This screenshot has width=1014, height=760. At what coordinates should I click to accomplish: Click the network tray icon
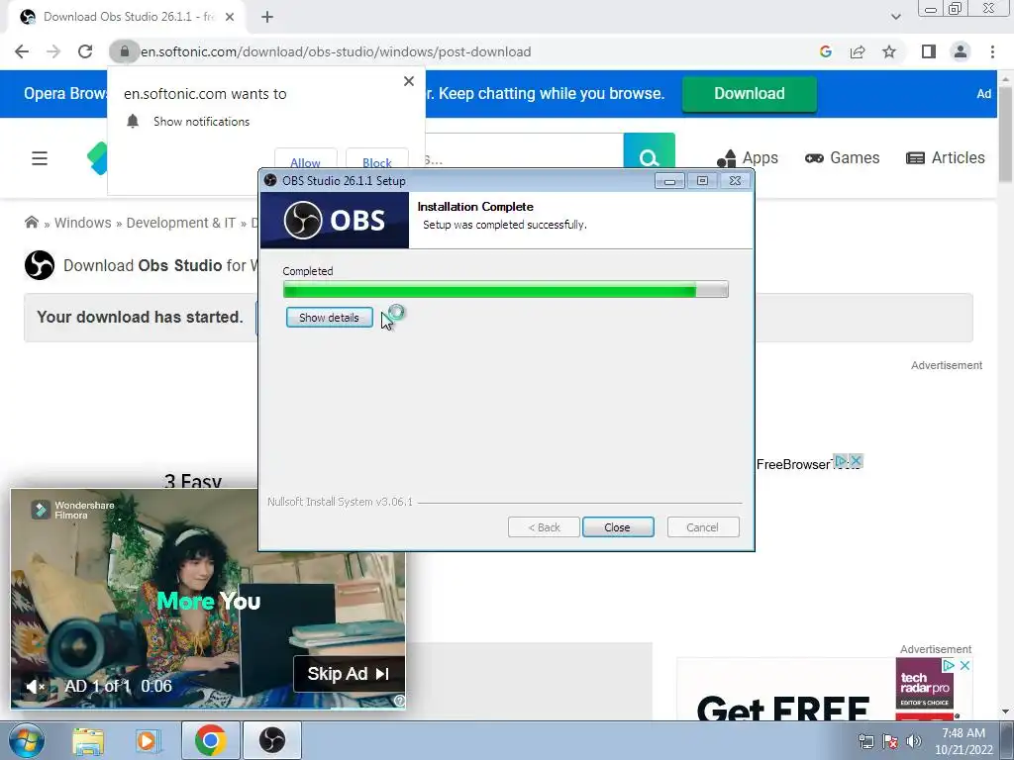(865, 741)
